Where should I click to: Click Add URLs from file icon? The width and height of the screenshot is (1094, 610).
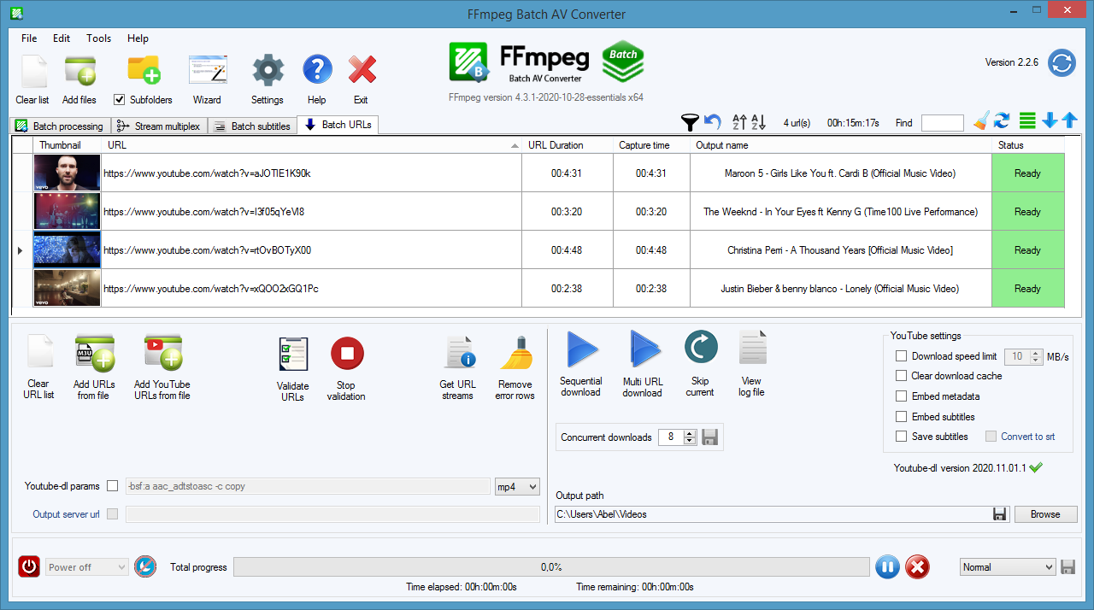[x=94, y=352]
